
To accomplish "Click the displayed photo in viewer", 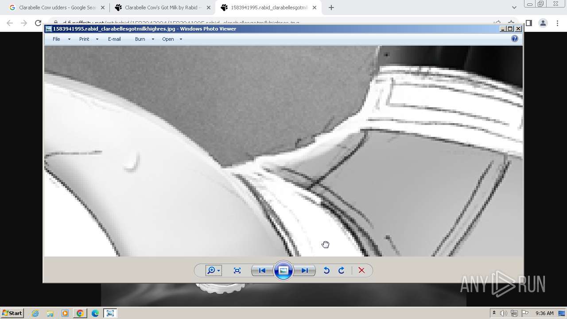I will point(283,151).
